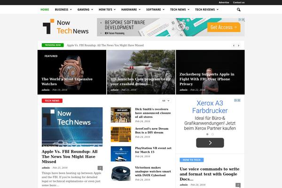This screenshot has width=282, height=188.
Task: Click the red Tech News section label
Action: (x=52, y=101)
